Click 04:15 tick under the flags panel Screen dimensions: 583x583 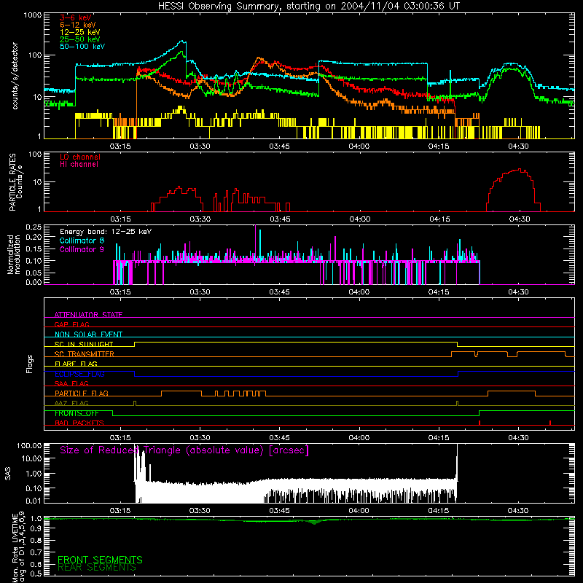(439, 438)
